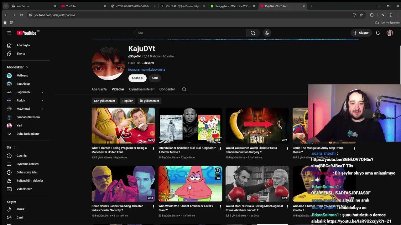Search within channel using magnifier icon
Screen dimensions: 401x225
pyautogui.click(x=184, y=89)
